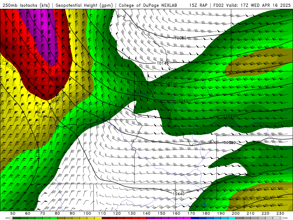Click the 140 knots legend value
Screen dimensions: 293x220
(x=147, y=213)
